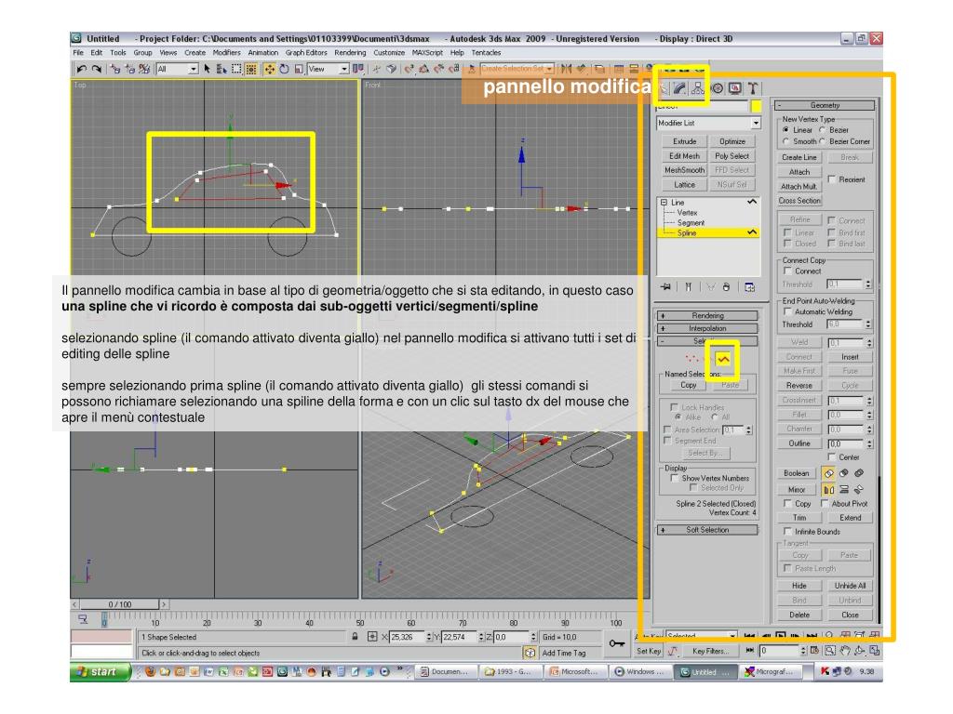Click the Pin Stack icon

click(x=666, y=287)
